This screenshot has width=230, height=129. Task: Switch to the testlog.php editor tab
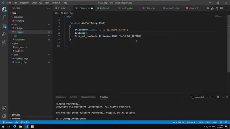127,8
